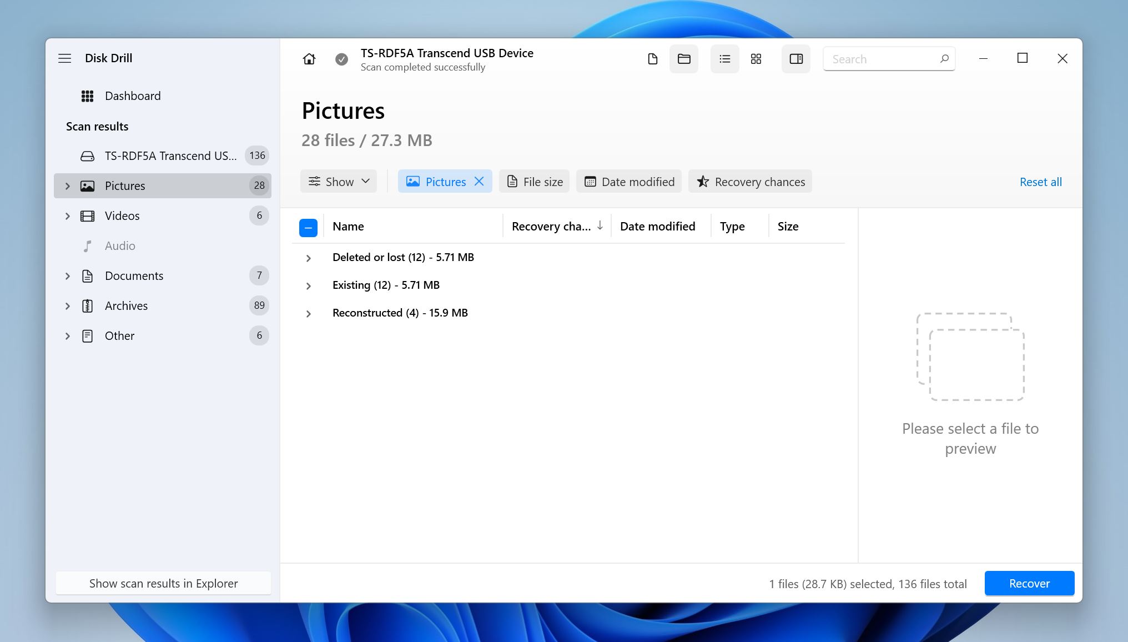Click the open folder icon in toolbar

(x=685, y=58)
